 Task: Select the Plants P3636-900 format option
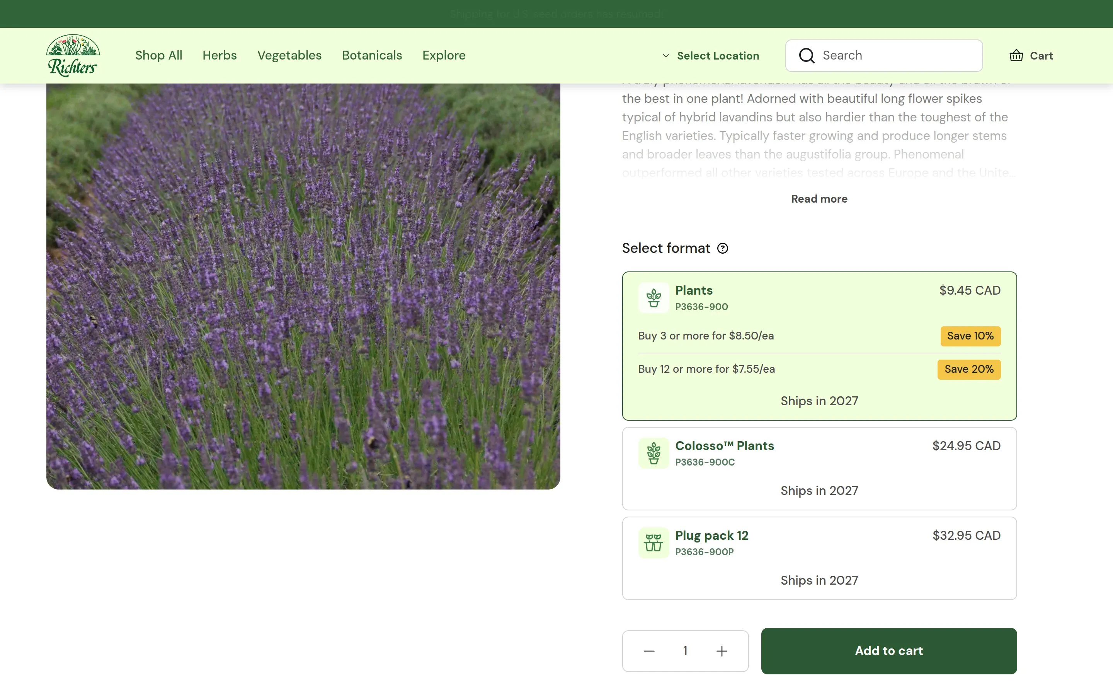click(x=819, y=346)
